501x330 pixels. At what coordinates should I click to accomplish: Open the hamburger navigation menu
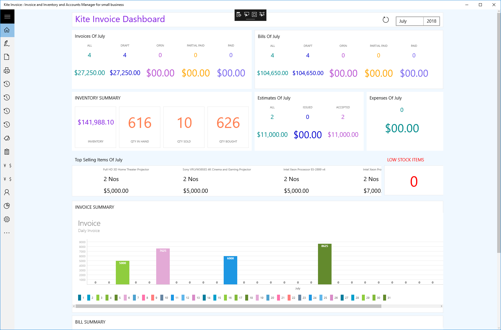(x=7, y=17)
